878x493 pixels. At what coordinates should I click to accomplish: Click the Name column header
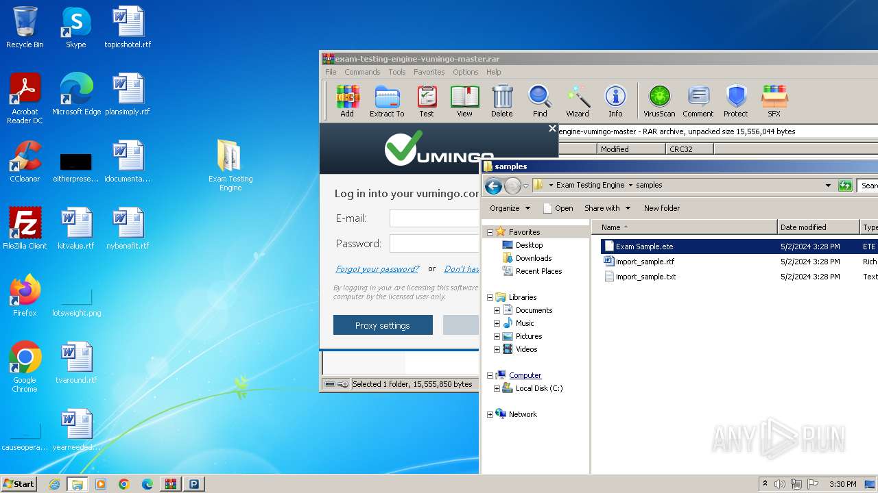(x=685, y=227)
